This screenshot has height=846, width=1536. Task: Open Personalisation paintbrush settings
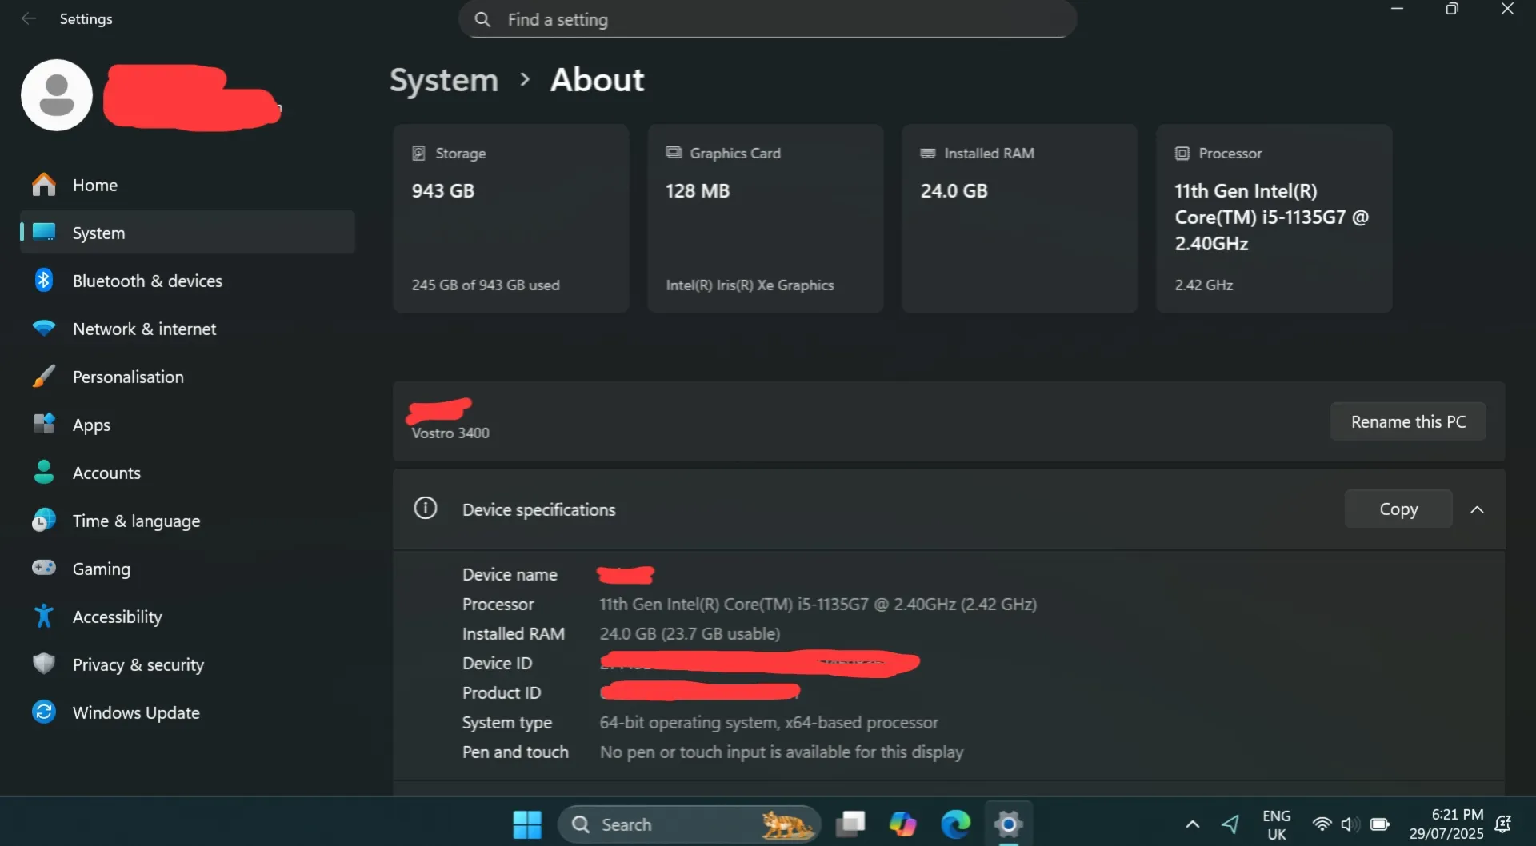pos(44,377)
